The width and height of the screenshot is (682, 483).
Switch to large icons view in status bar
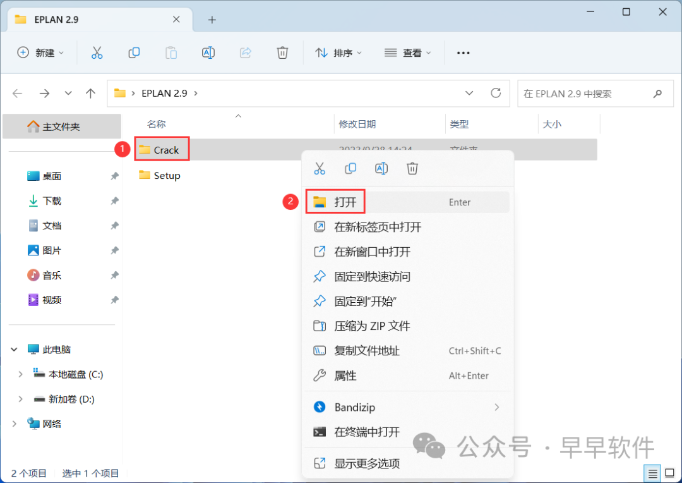click(x=669, y=473)
